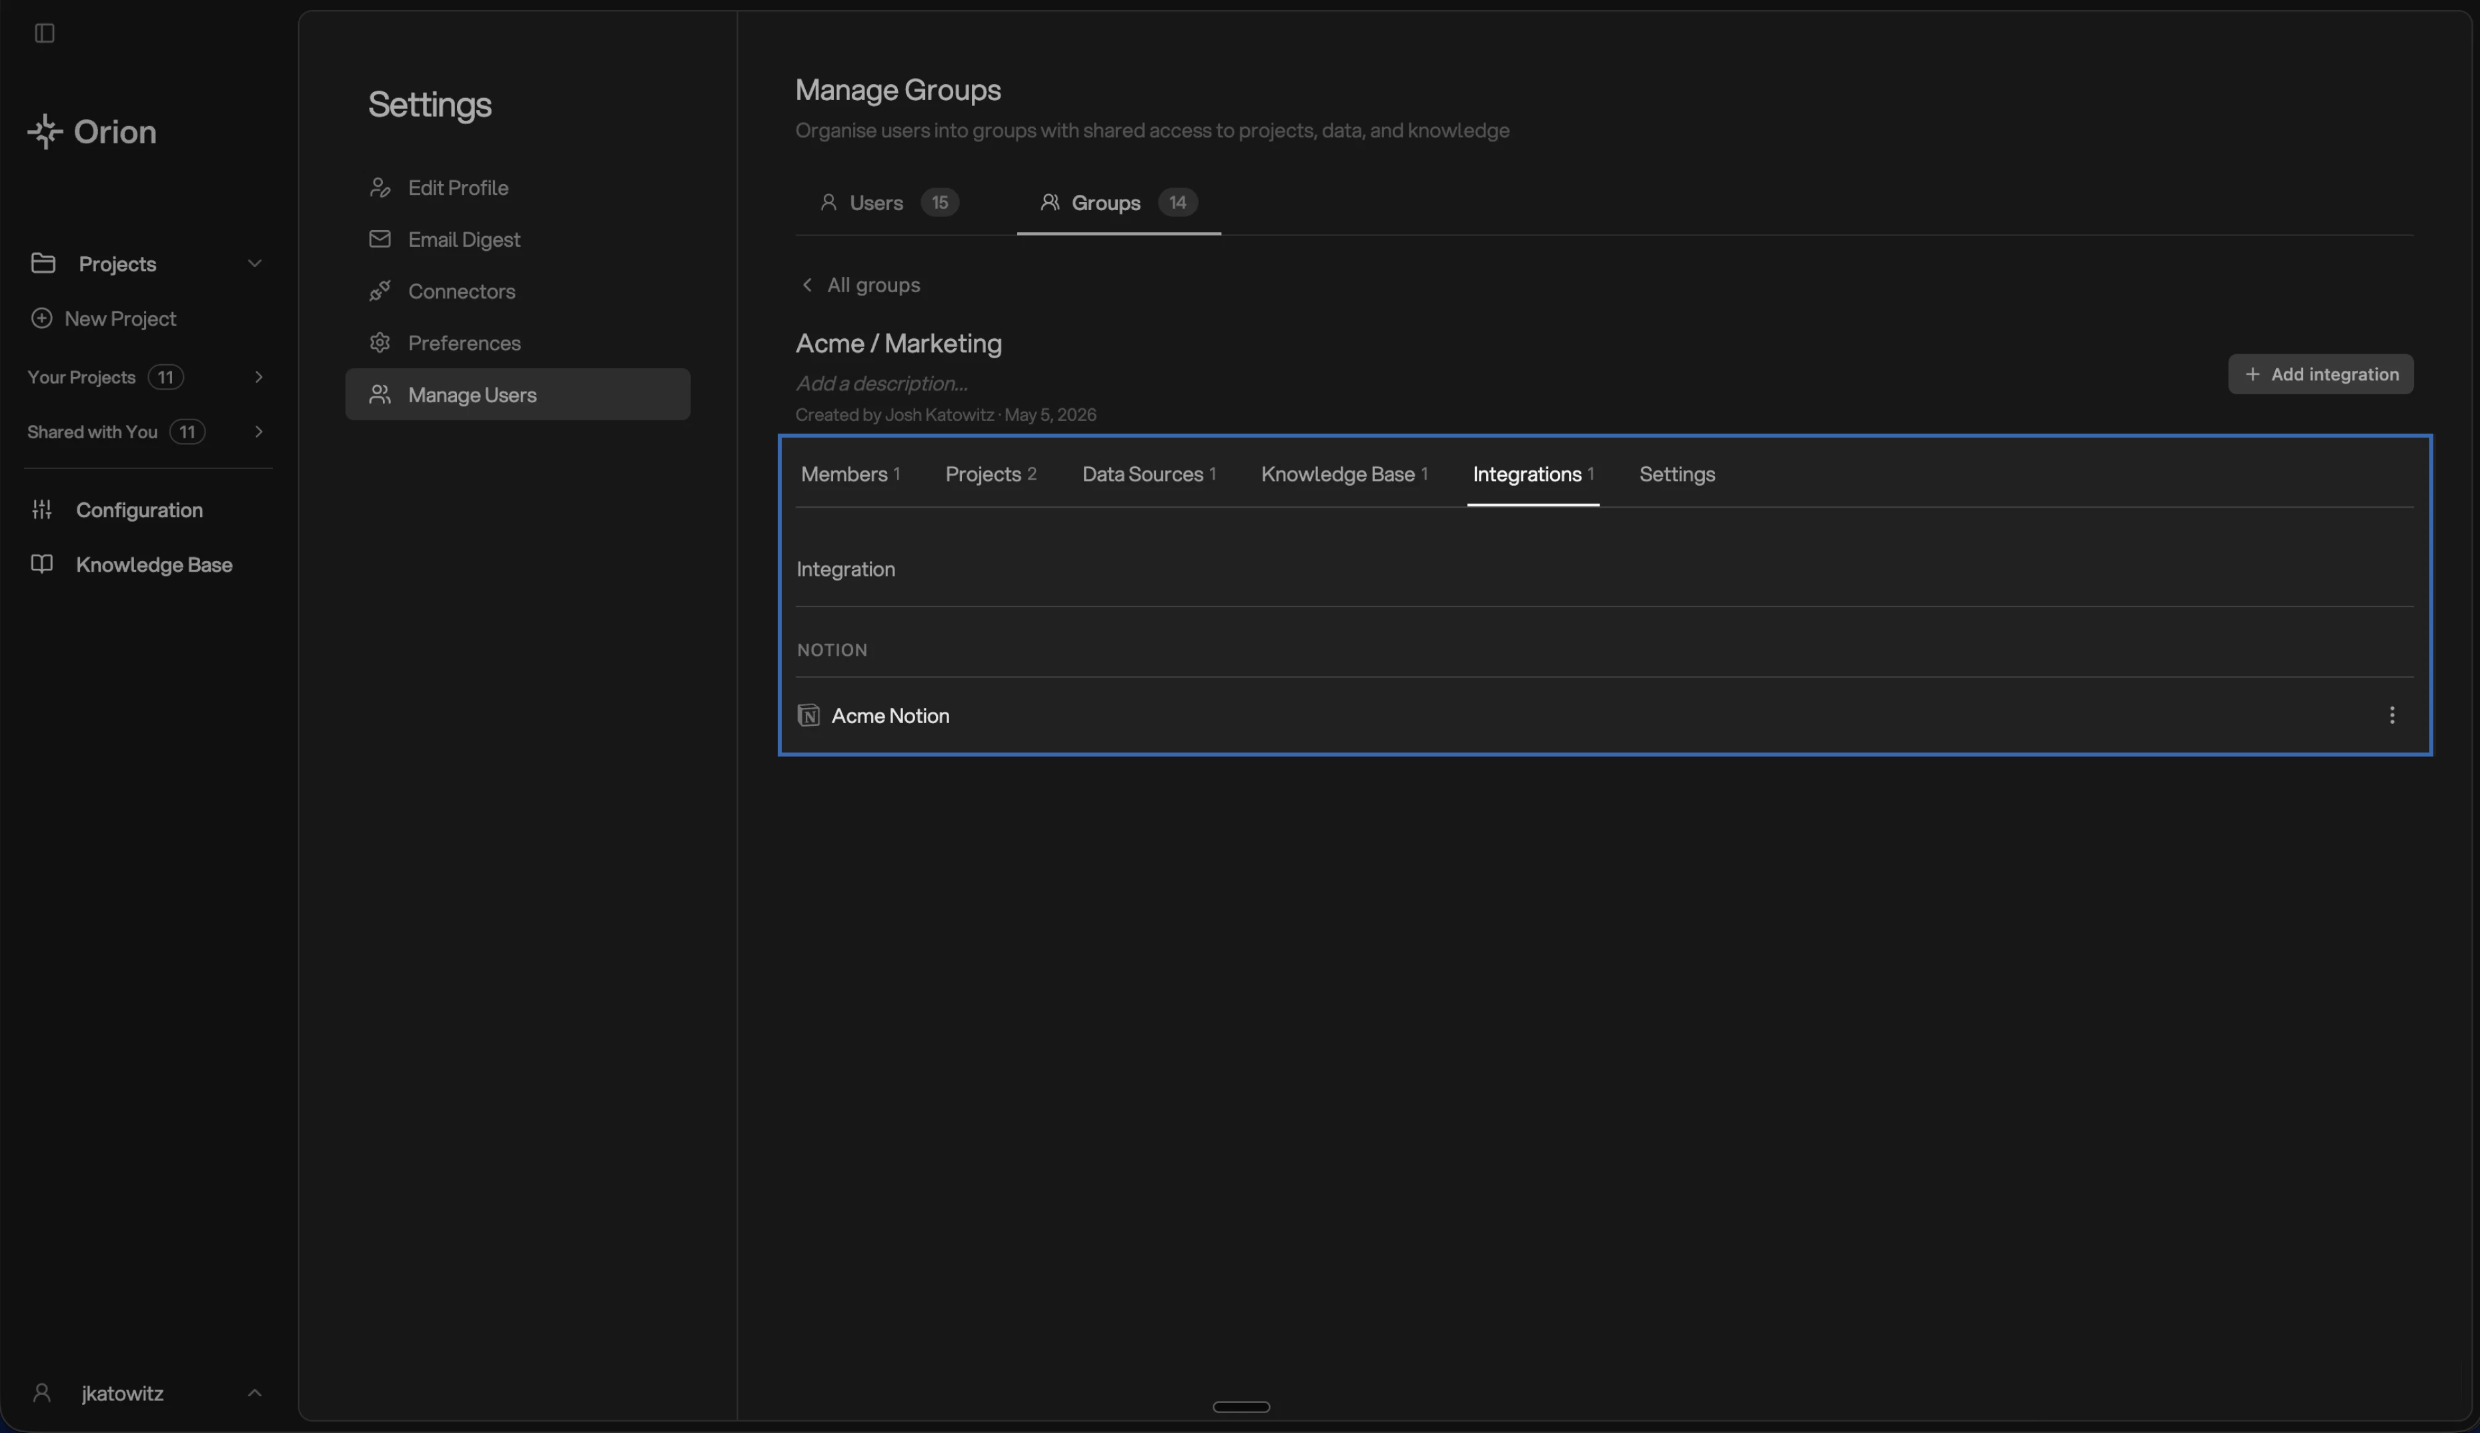Viewport: 2480px width, 1433px height.
Task: Click the Orion star logo
Action: 45,131
